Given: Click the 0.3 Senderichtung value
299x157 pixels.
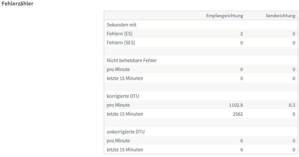Looking at the screenshot, I should tap(292, 105).
